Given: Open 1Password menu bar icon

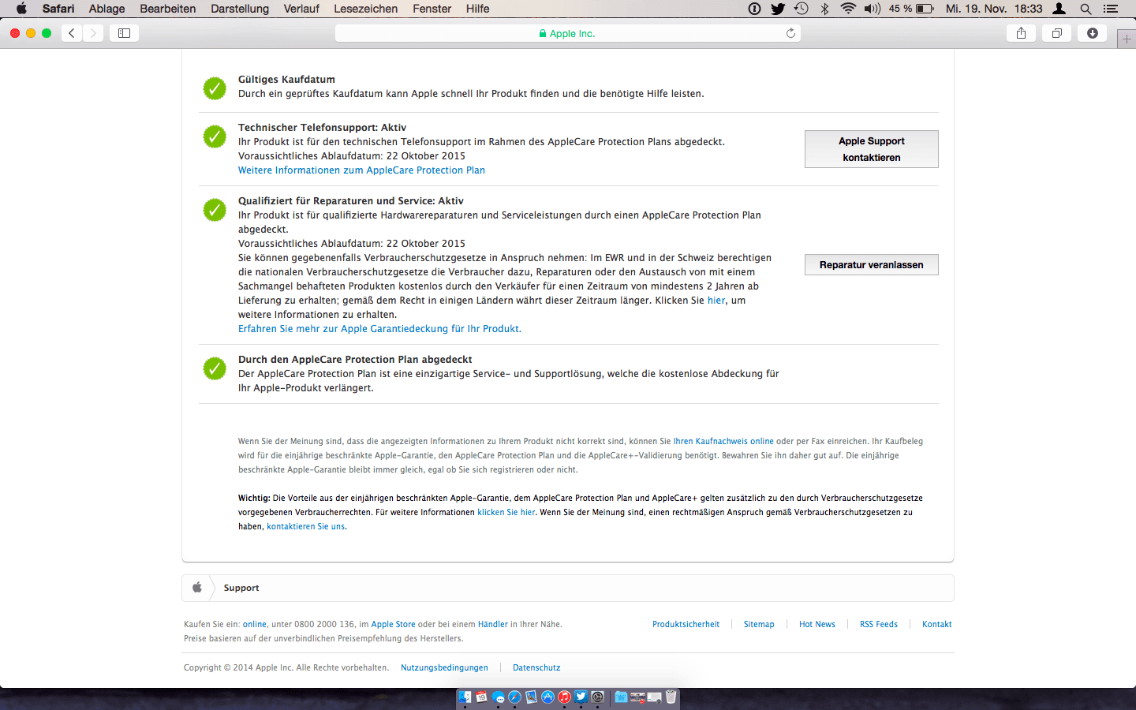Looking at the screenshot, I should coord(754,9).
